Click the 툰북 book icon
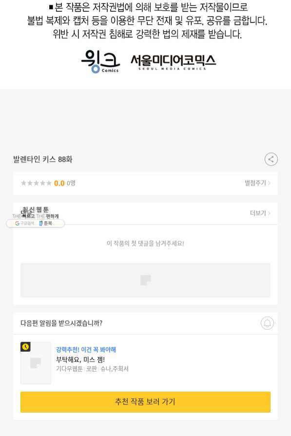 pyautogui.click(x=40, y=223)
